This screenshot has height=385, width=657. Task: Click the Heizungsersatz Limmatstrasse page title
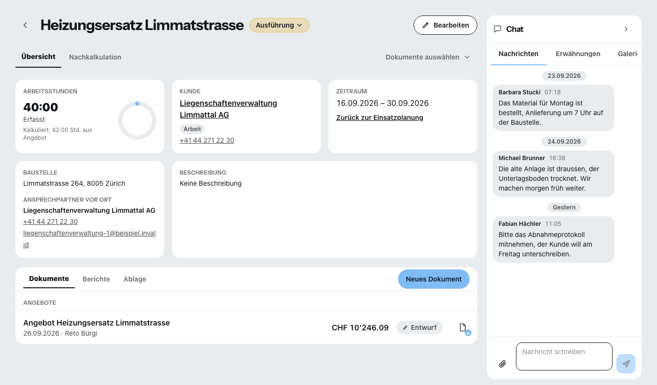(142, 25)
